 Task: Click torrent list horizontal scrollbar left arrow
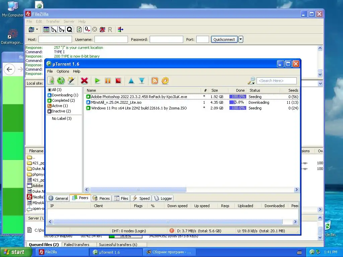(x=87, y=190)
